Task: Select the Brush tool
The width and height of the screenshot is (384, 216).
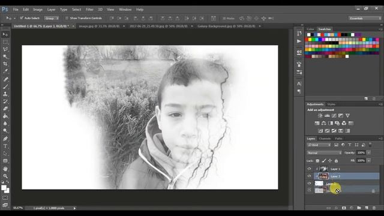Action: [x=5, y=86]
